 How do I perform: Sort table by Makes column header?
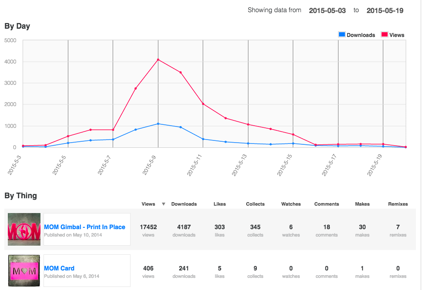pyautogui.click(x=362, y=204)
